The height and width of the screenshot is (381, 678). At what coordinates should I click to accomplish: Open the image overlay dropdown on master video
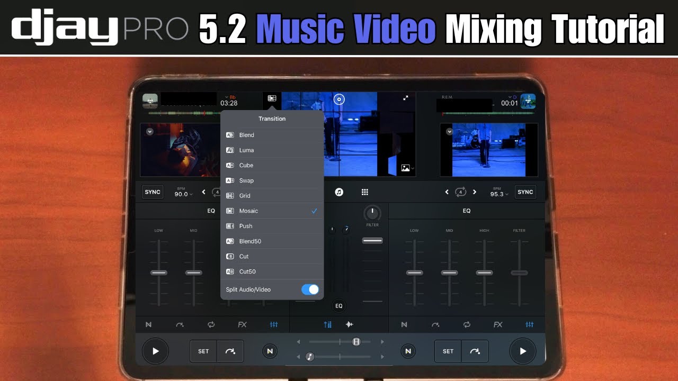click(x=407, y=168)
